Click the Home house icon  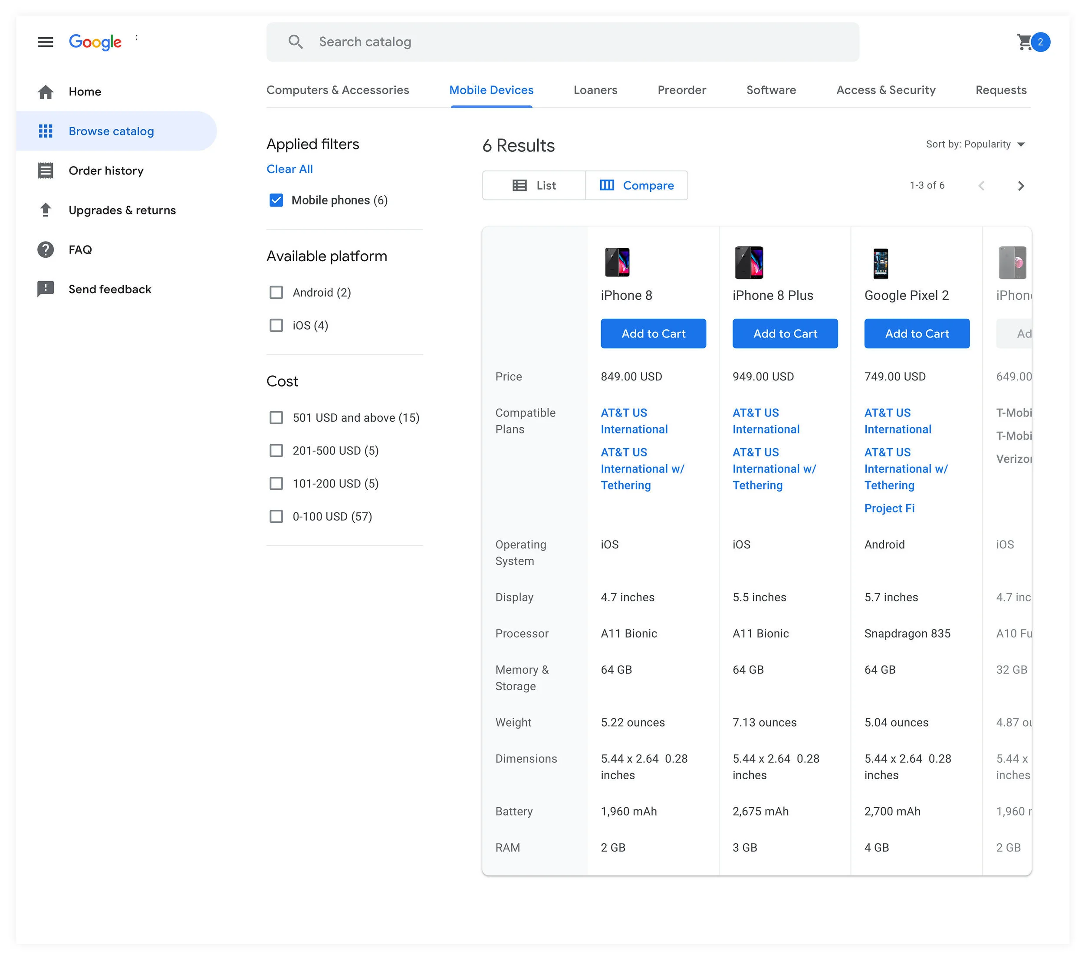coord(46,92)
